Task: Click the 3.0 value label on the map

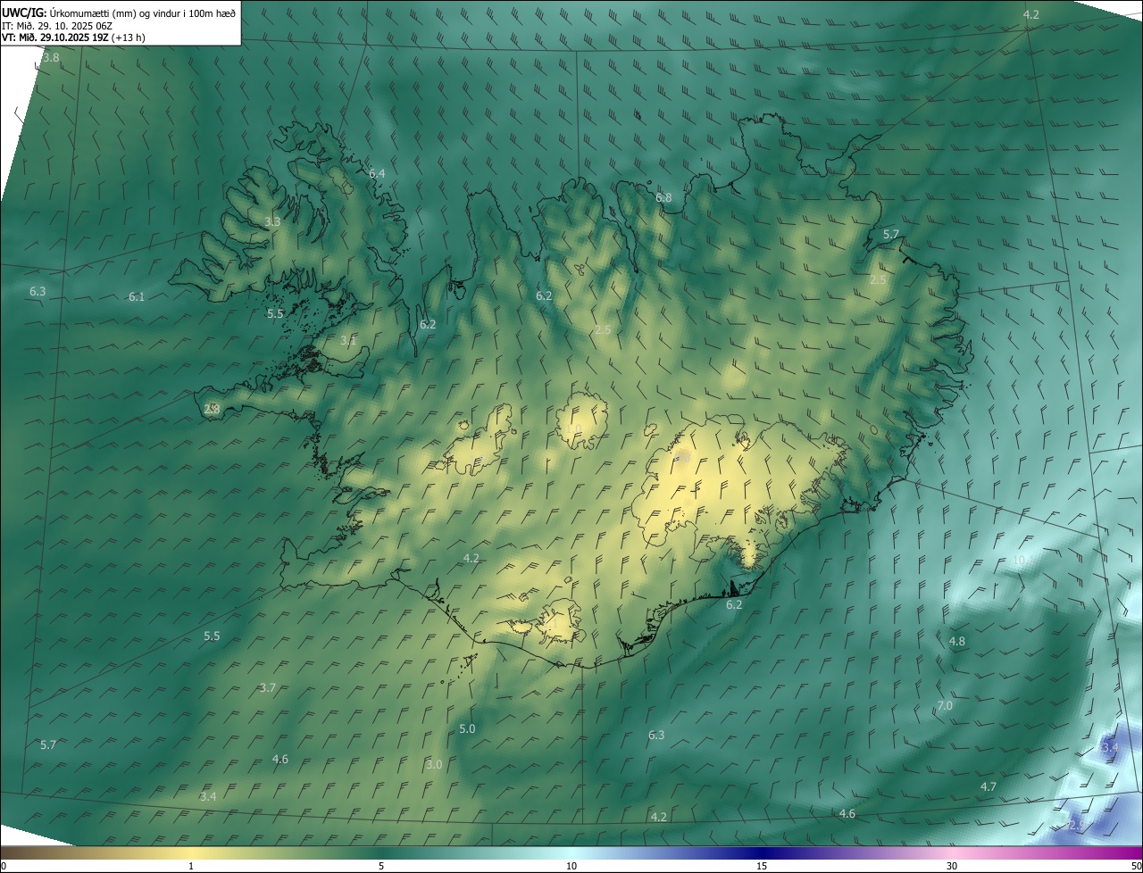Action: pyautogui.click(x=434, y=764)
